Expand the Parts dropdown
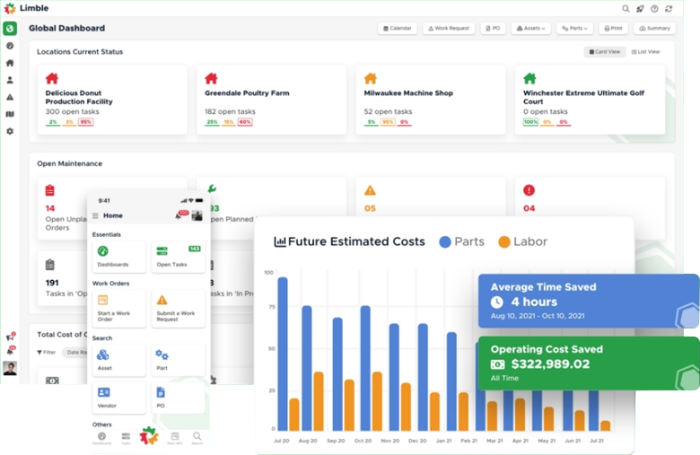The width and height of the screenshot is (700, 455). coord(574,28)
